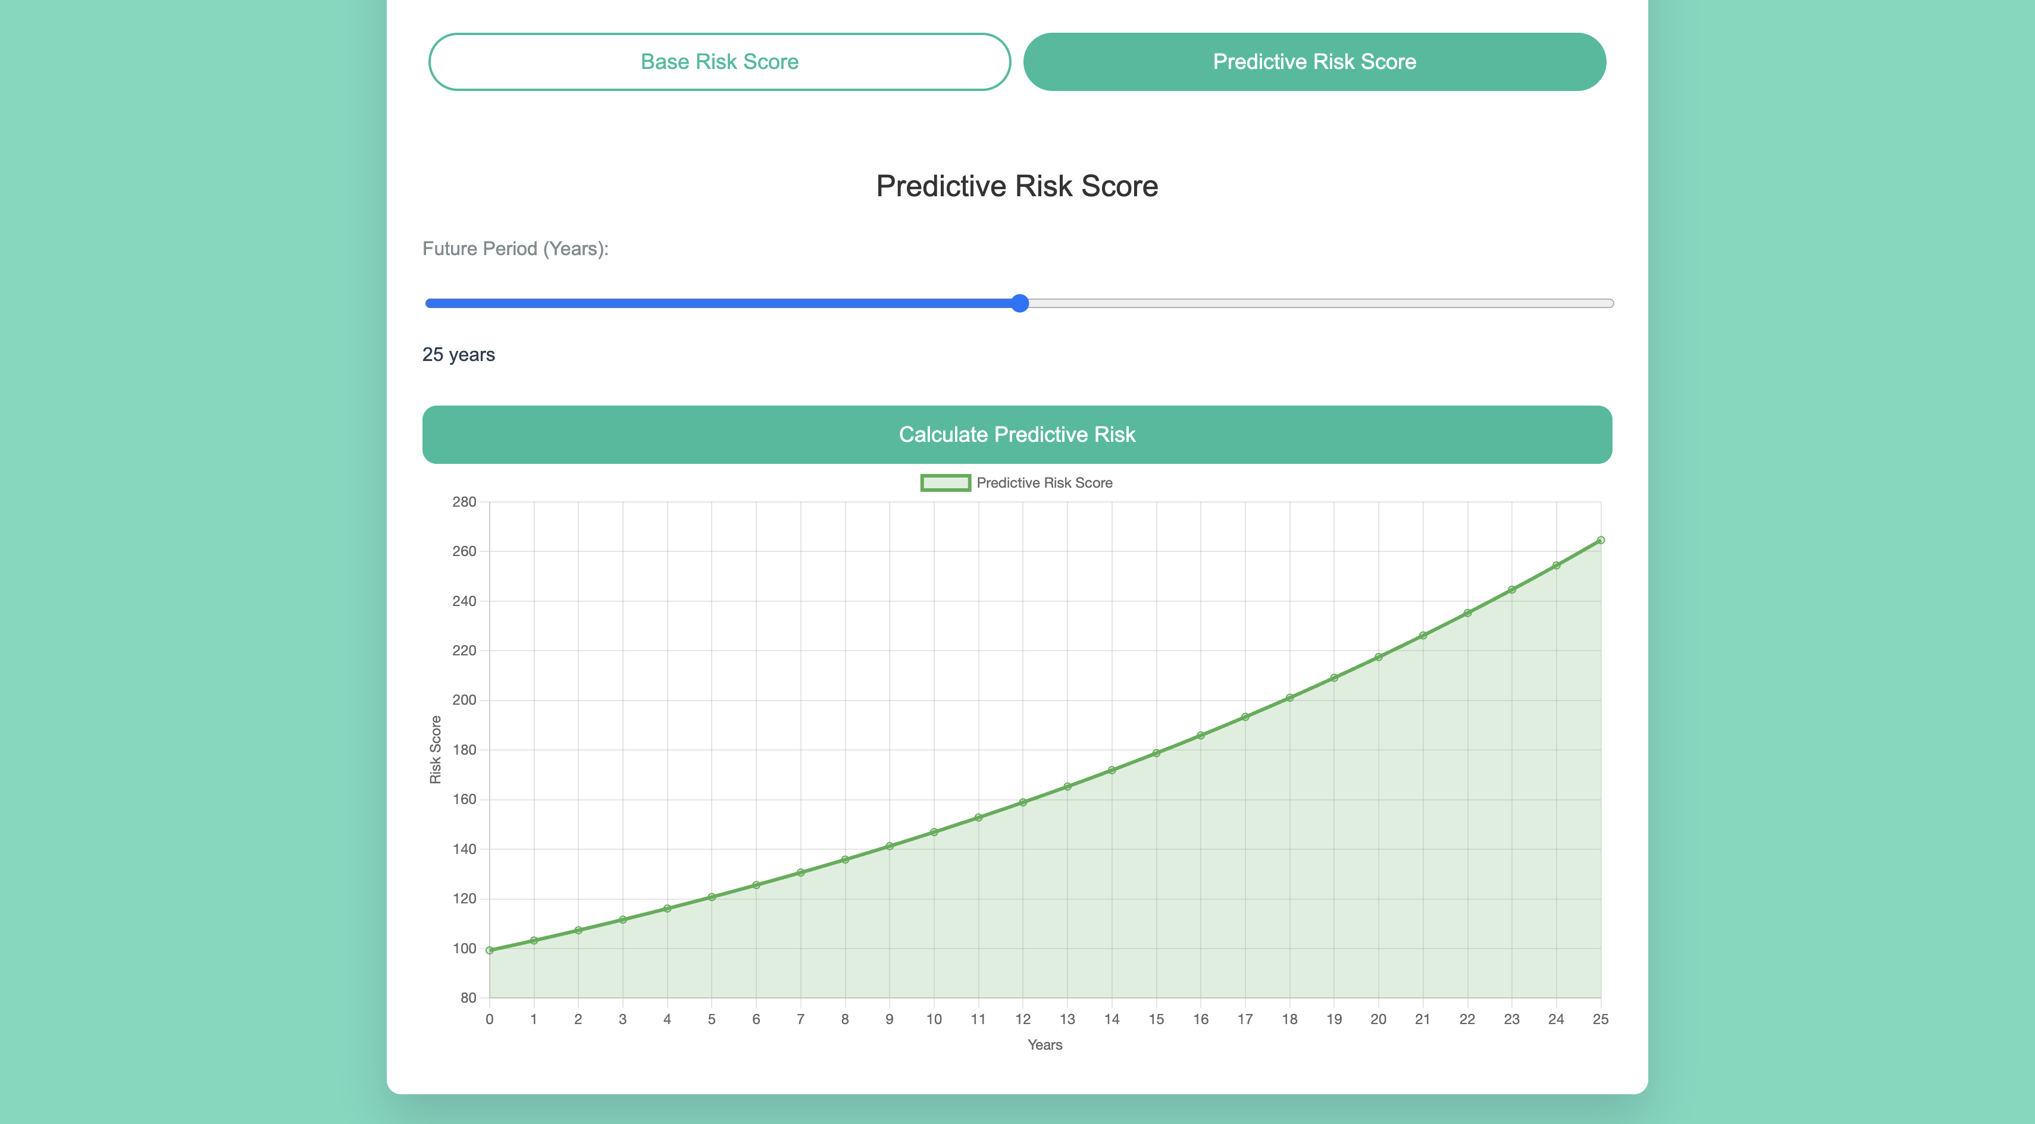The height and width of the screenshot is (1124, 2035).
Task: Click the data point at year 15
Action: pyautogui.click(x=1157, y=753)
